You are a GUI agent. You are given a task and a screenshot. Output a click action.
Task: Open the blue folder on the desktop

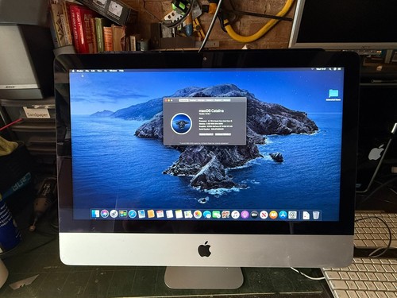(x=333, y=94)
